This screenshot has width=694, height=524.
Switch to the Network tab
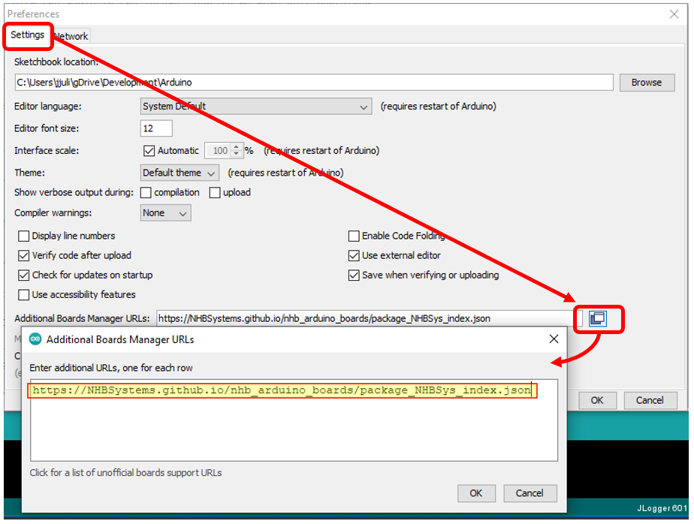[71, 36]
